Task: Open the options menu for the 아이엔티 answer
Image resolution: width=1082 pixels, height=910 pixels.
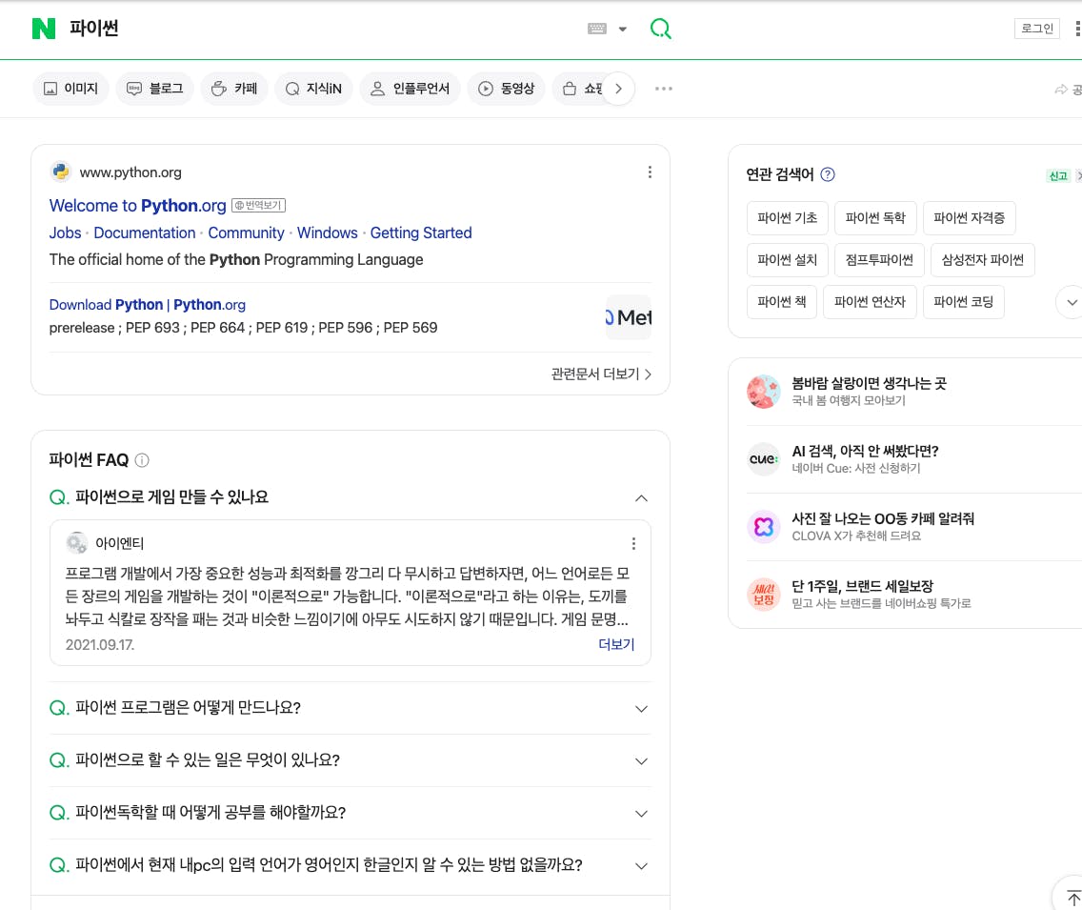Action: coord(633,544)
